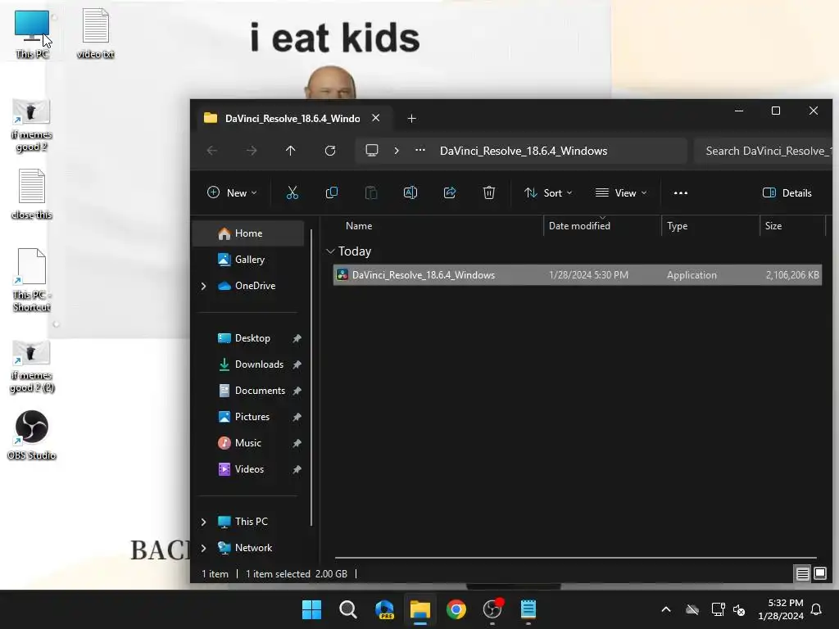This screenshot has height=629, width=839.
Task: Open the New dropdown menu
Action: coord(232,193)
